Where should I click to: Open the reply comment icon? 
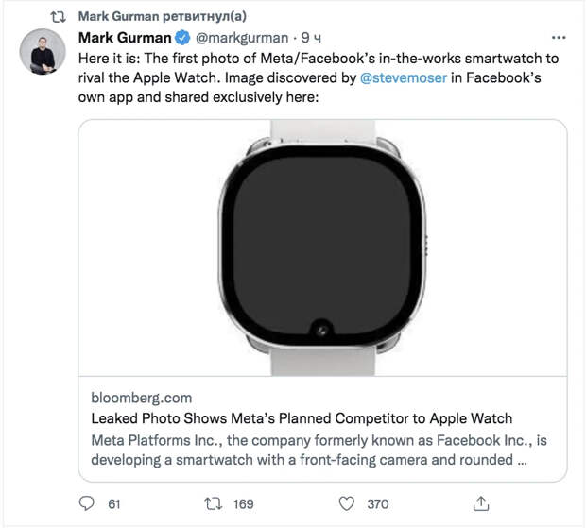[87, 503]
